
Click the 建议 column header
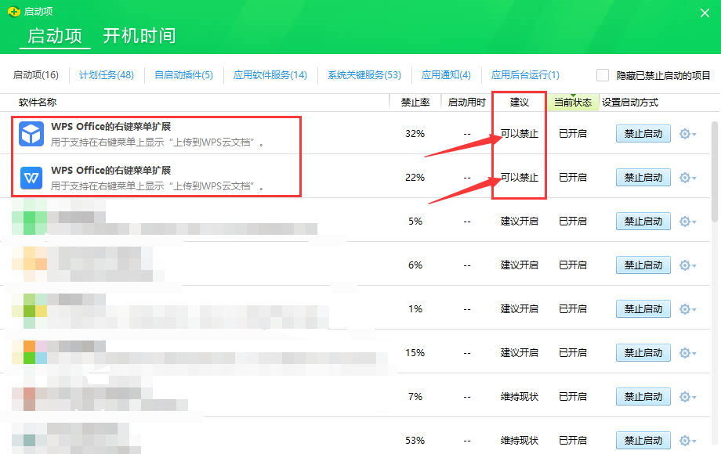(520, 103)
